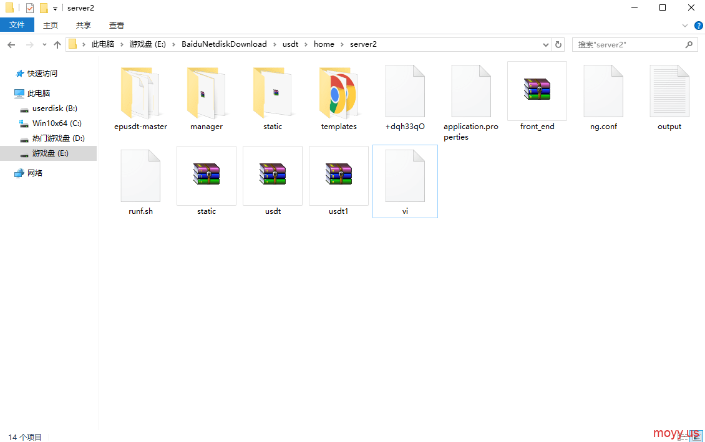705x442 pixels.
Task: Select Win10x64 (C:) drive in sidebar
Action: (x=57, y=123)
